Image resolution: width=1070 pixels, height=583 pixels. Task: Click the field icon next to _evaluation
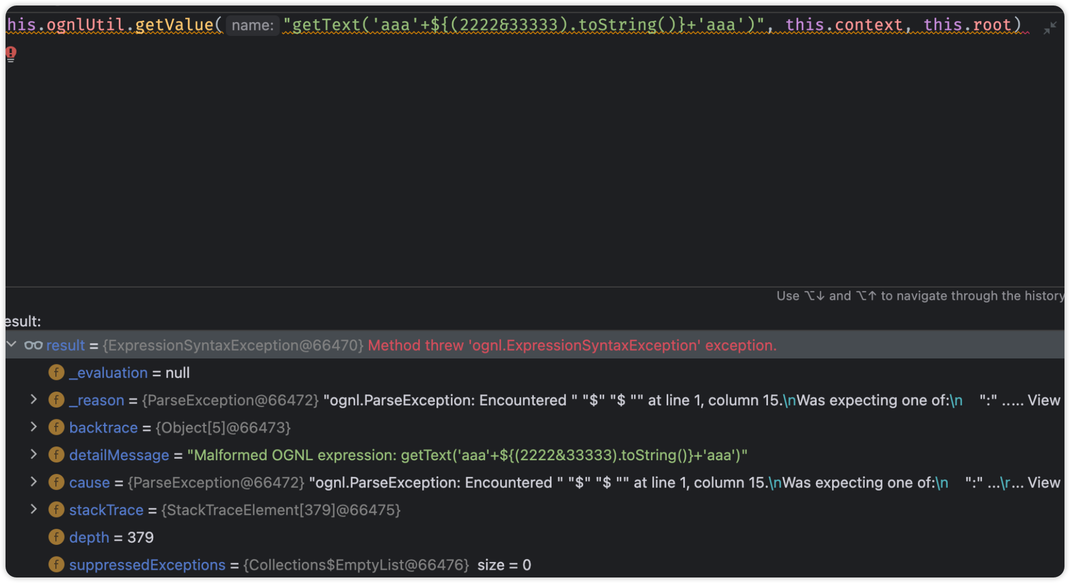pyautogui.click(x=56, y=372)
